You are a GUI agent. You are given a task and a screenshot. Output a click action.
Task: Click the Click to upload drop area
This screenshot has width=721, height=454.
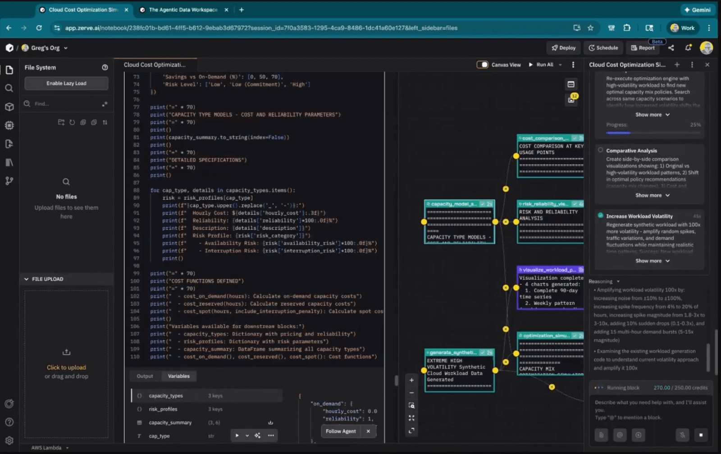pyautogui.click(x=66, y=364)
